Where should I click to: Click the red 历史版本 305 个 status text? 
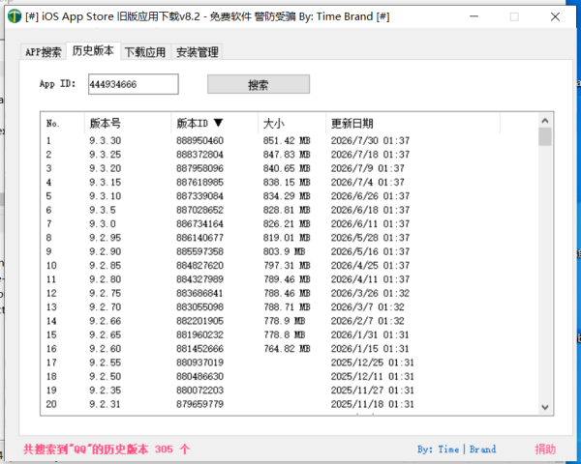(x=107, y=449)
